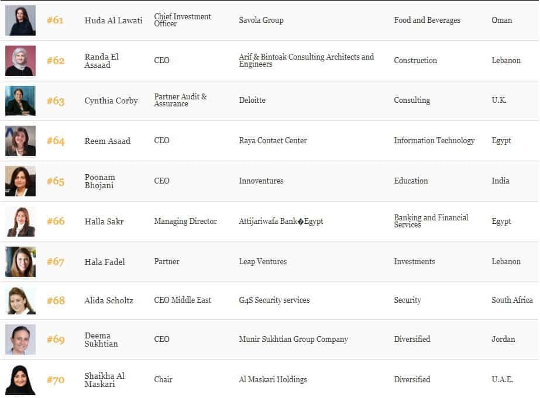This screenshot has width=540, height=398.
Task: Select Cynthia Corby's photo thumbnail
Action: click(20, 101)
